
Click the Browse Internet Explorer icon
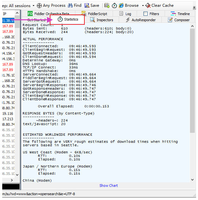(121, 5)
